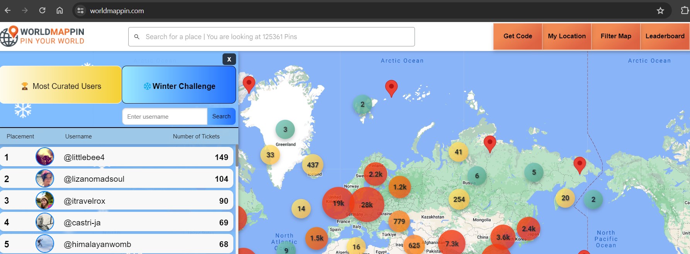
Task: Open @lizanomadsoul avatar thumbnail
Action: point(45,179)
